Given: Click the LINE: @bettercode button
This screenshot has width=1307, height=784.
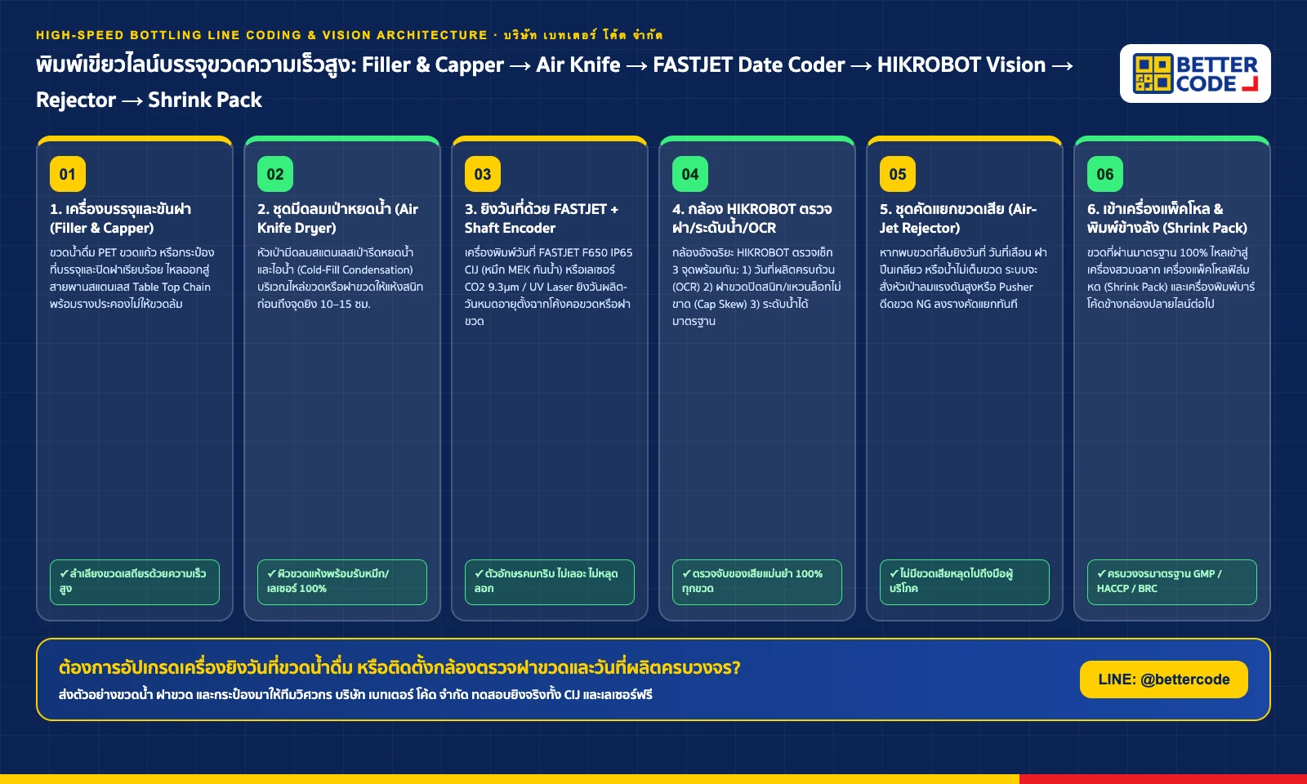Looking at the screenshot, I should tap(1164, 679).
